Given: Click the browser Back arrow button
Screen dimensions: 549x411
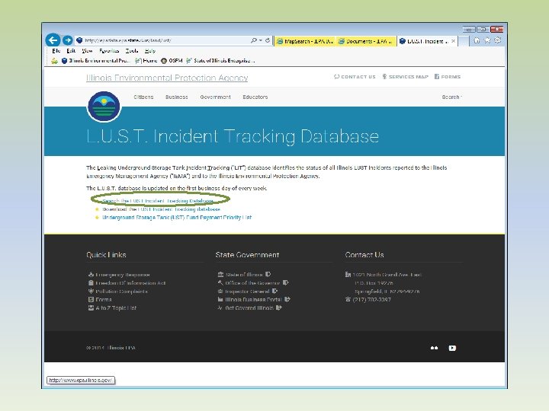Looking at the screenshot, I should pos(53,40).
